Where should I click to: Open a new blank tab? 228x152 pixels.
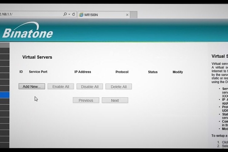coord(134,15)
